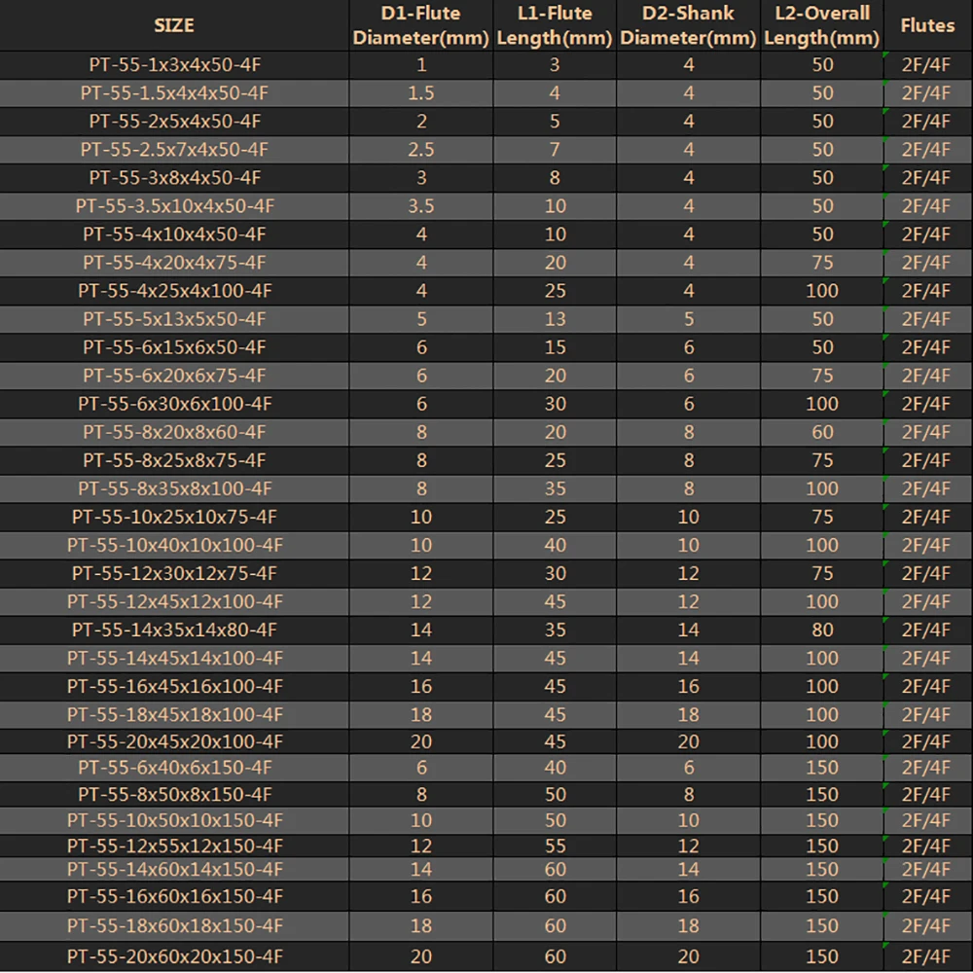Click overall length 80 value

pos(822,630)
